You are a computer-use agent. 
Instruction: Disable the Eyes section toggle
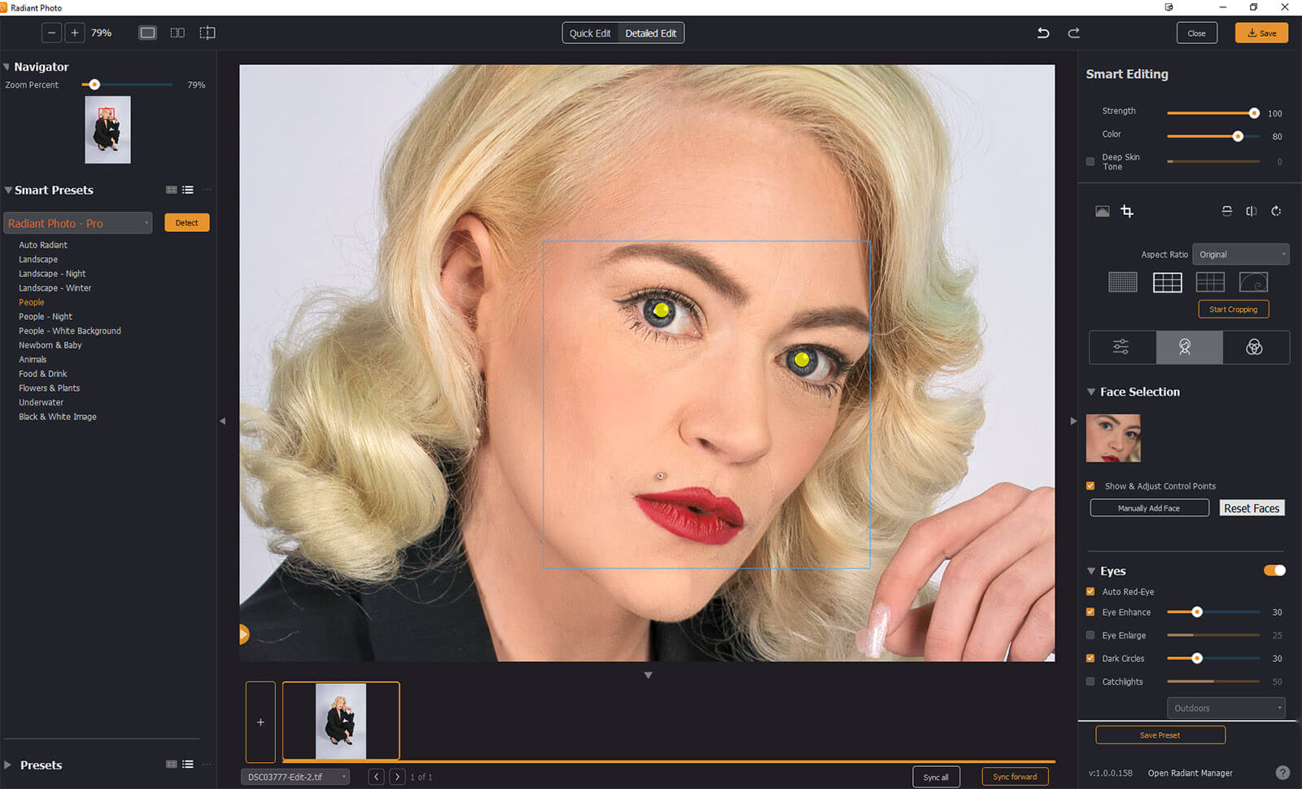pyautogui.click(x=1274, y=571)
